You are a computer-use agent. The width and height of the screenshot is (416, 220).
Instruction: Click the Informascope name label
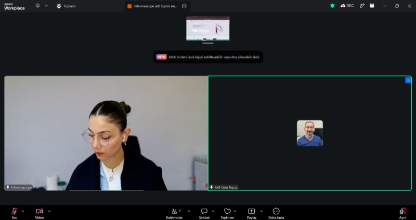coord(19,187)
